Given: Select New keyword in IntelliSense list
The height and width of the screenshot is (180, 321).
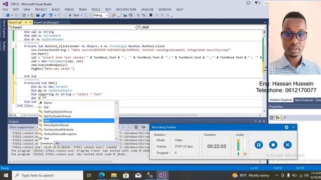Looking at the screenshot, I should [x=77, y=121].
